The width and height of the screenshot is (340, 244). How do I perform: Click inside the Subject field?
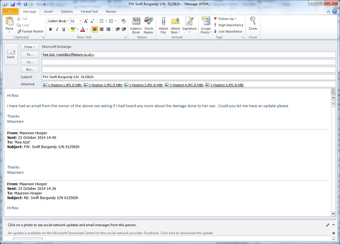click(189, 77)
